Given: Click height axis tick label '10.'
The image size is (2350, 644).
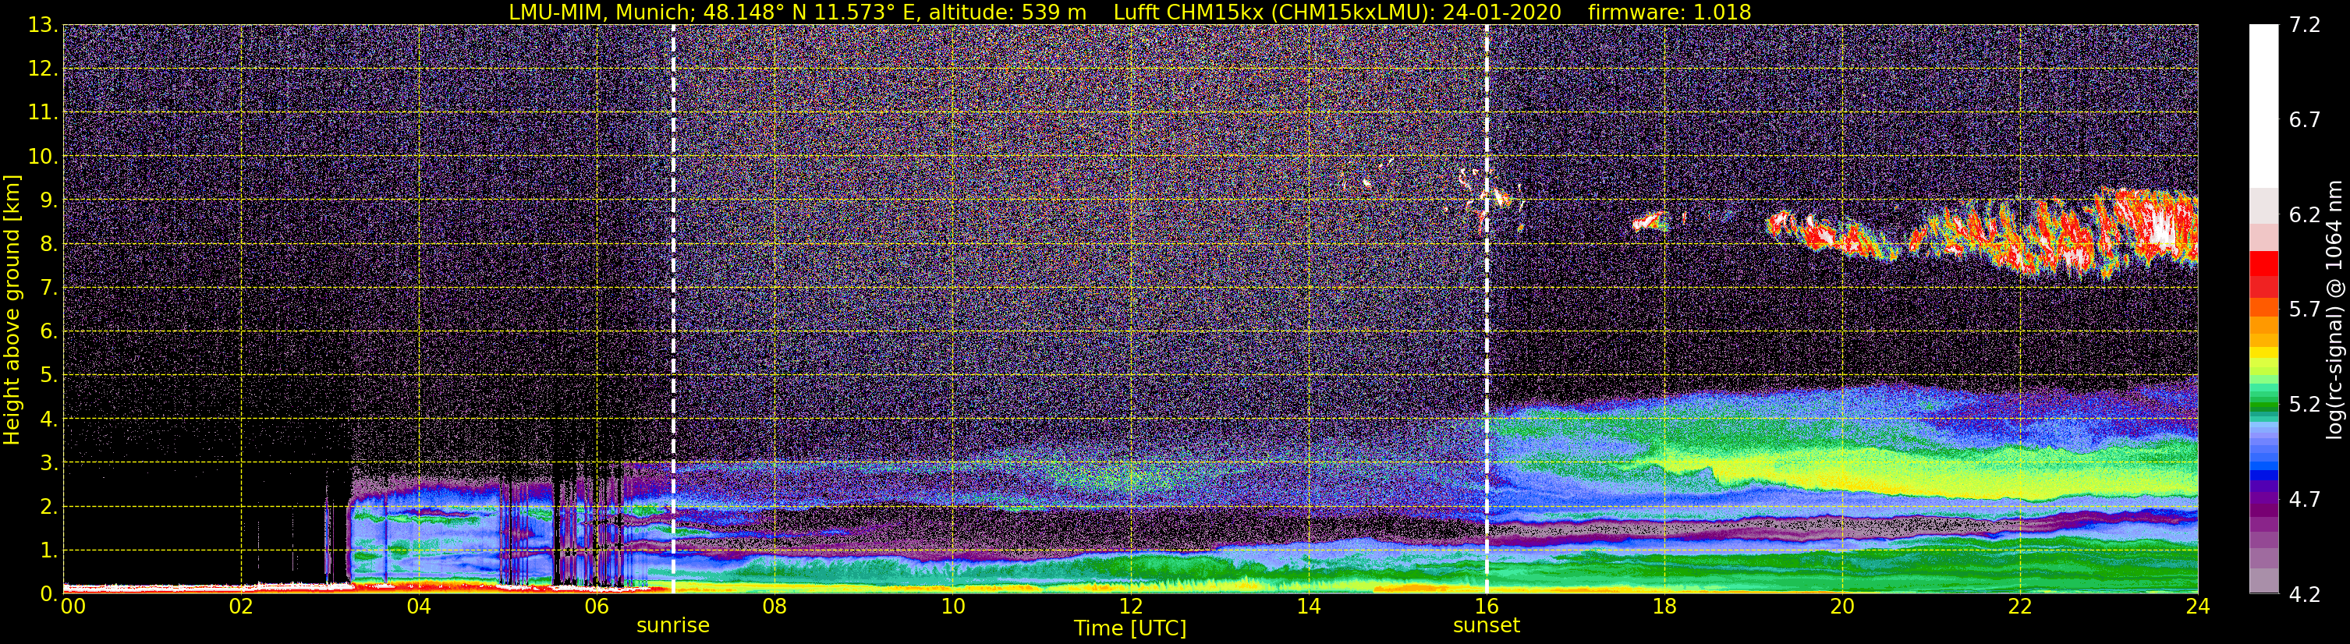Looking at the screenshot, I should (x=43, y=157).
